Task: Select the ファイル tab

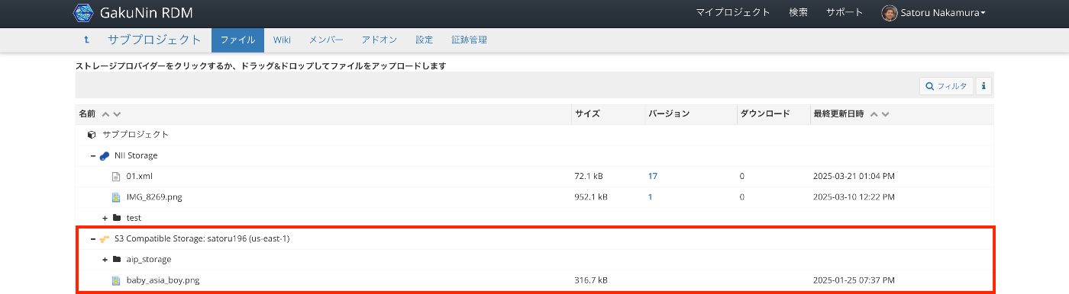Action: [x=237, y=40]
